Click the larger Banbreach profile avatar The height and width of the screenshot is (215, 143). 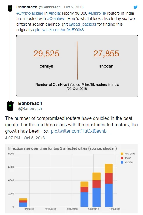pos(10,106)
